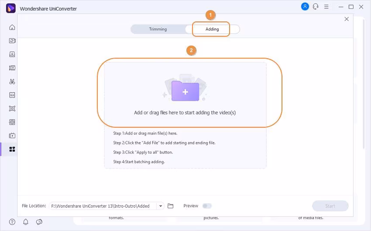
Task: Open the Video Editor scissors icon
Action: click(12, 81)
